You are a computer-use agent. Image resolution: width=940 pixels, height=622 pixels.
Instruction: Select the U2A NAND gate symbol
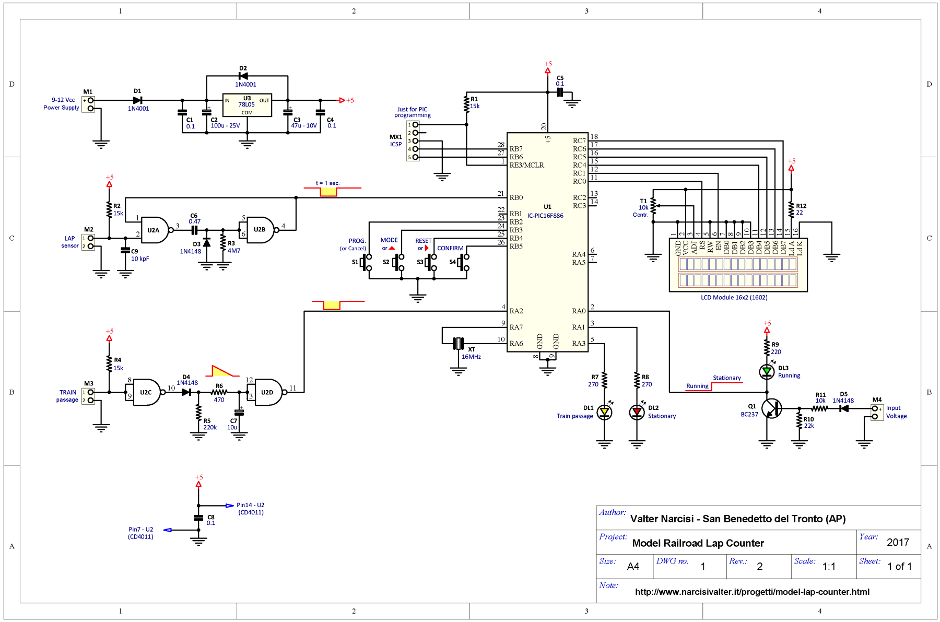point(154,230)
